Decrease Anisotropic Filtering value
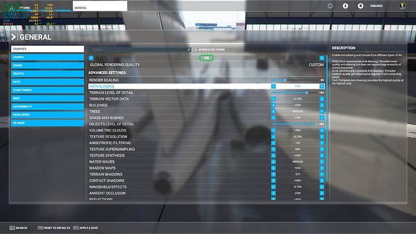Viewport: 416px width, 234px height. (273, 143)
